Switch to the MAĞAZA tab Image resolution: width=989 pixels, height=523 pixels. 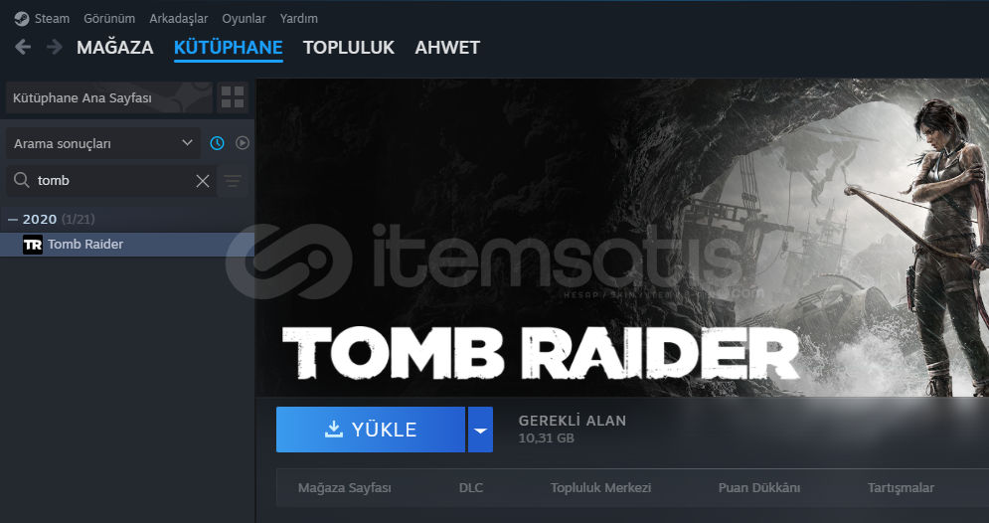coord(114,48)
